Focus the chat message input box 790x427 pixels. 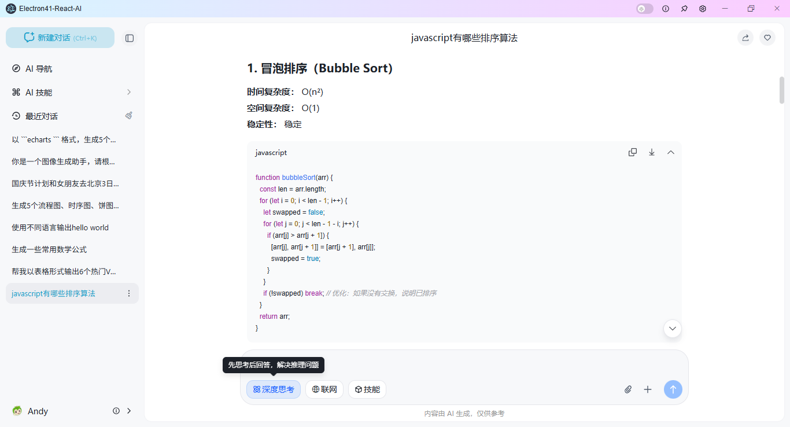pos(464,365)
